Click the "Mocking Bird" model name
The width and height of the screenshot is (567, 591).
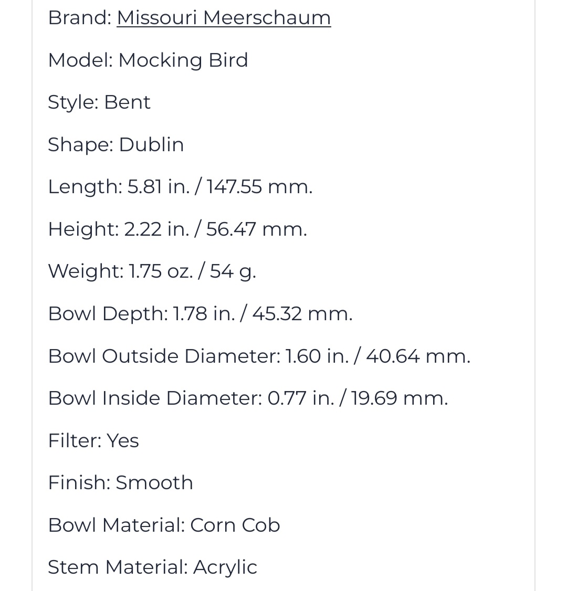[x=183, y=60]
